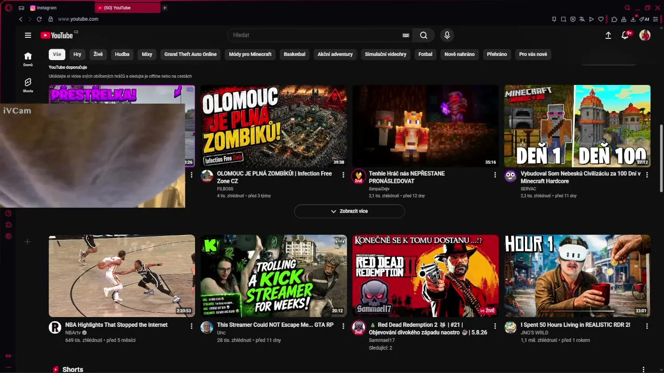The image size is (664, 373).
Task: Search tabs with the magnifier icon
Action: pyautogui.click(x=627, y=8)
